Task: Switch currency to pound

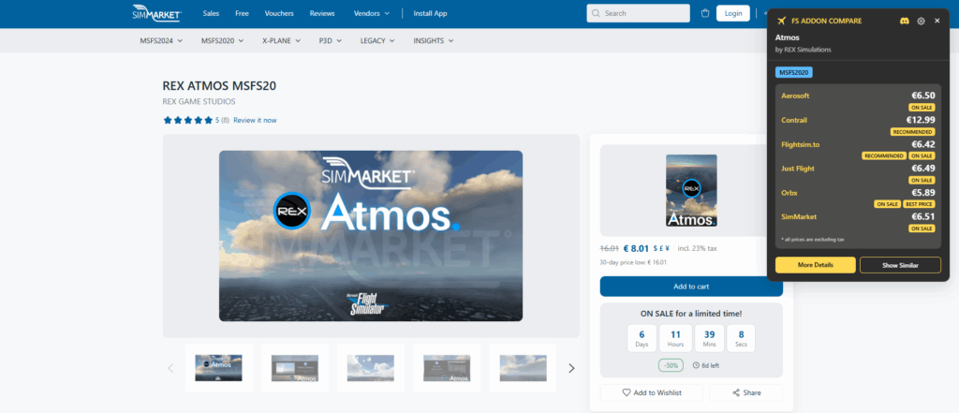Action: [661, 248]
